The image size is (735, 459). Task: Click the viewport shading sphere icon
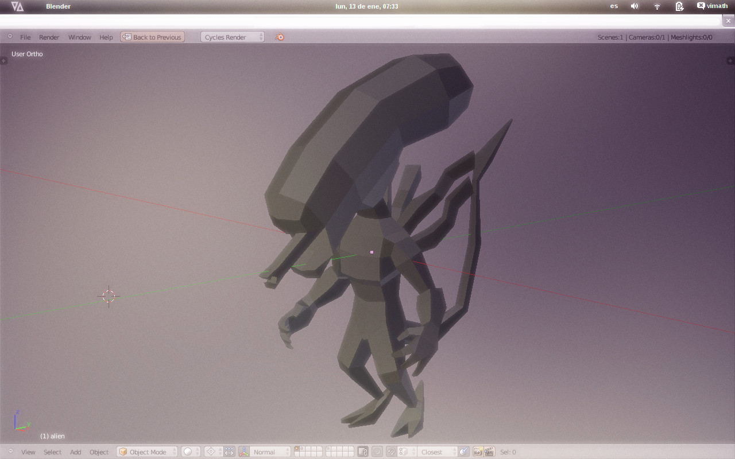point(188,452)
